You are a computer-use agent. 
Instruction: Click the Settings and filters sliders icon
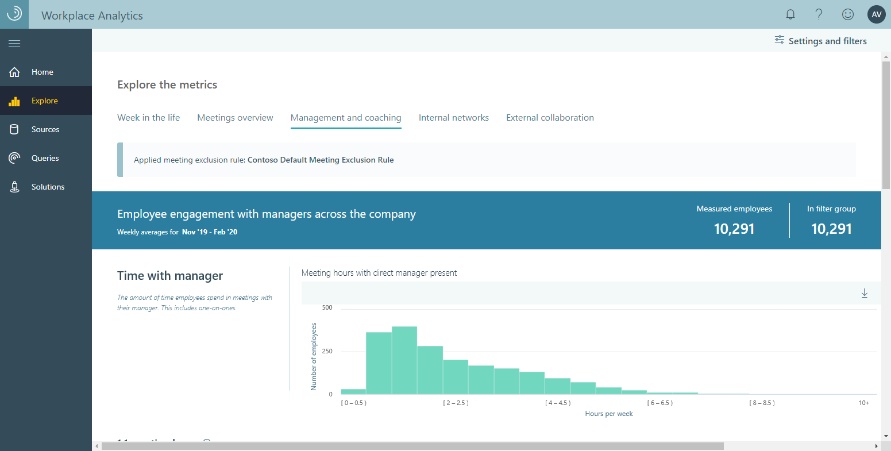click(780, 40)
